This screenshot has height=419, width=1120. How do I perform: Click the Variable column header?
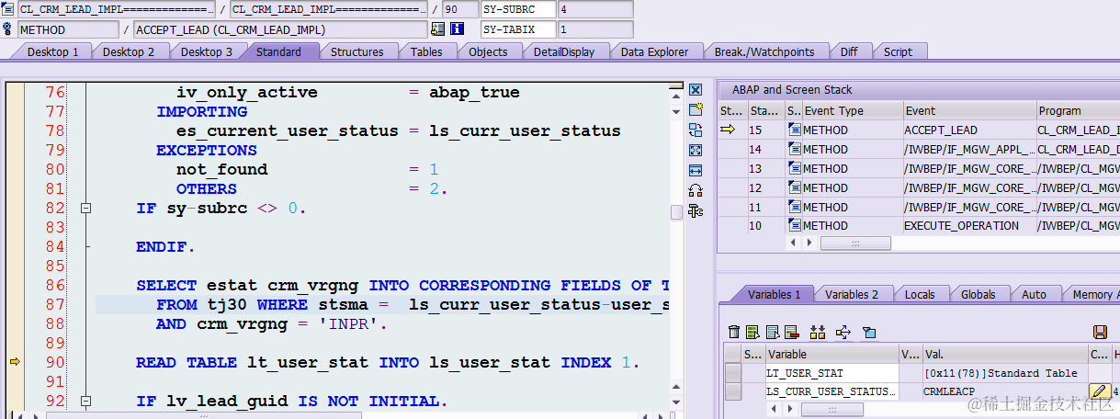point(831,354)
